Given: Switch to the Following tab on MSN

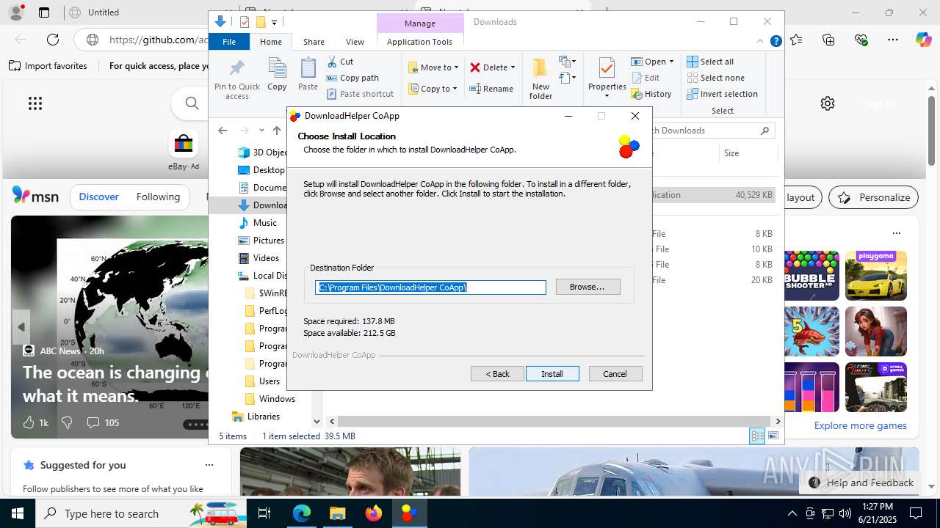Looking at the screenshot, I should 158,197.
